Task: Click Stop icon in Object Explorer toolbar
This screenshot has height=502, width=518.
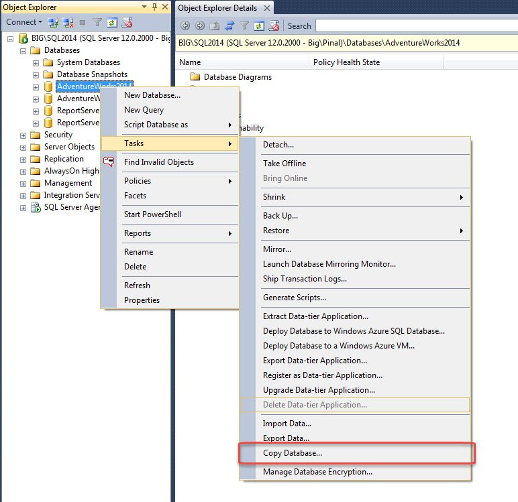Action: [x=83, y=22]
